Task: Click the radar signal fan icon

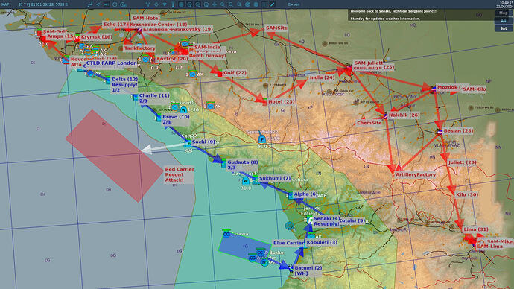Action: [x=165, y=4]
